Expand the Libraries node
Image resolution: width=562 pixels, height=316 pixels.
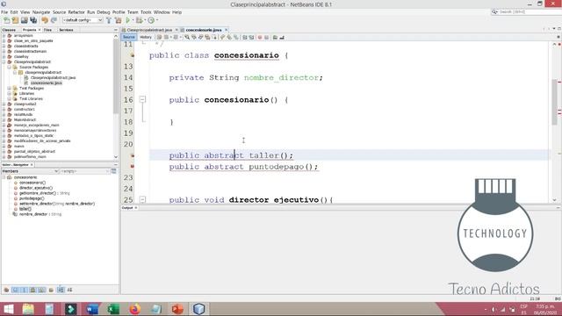pos(10,94)
